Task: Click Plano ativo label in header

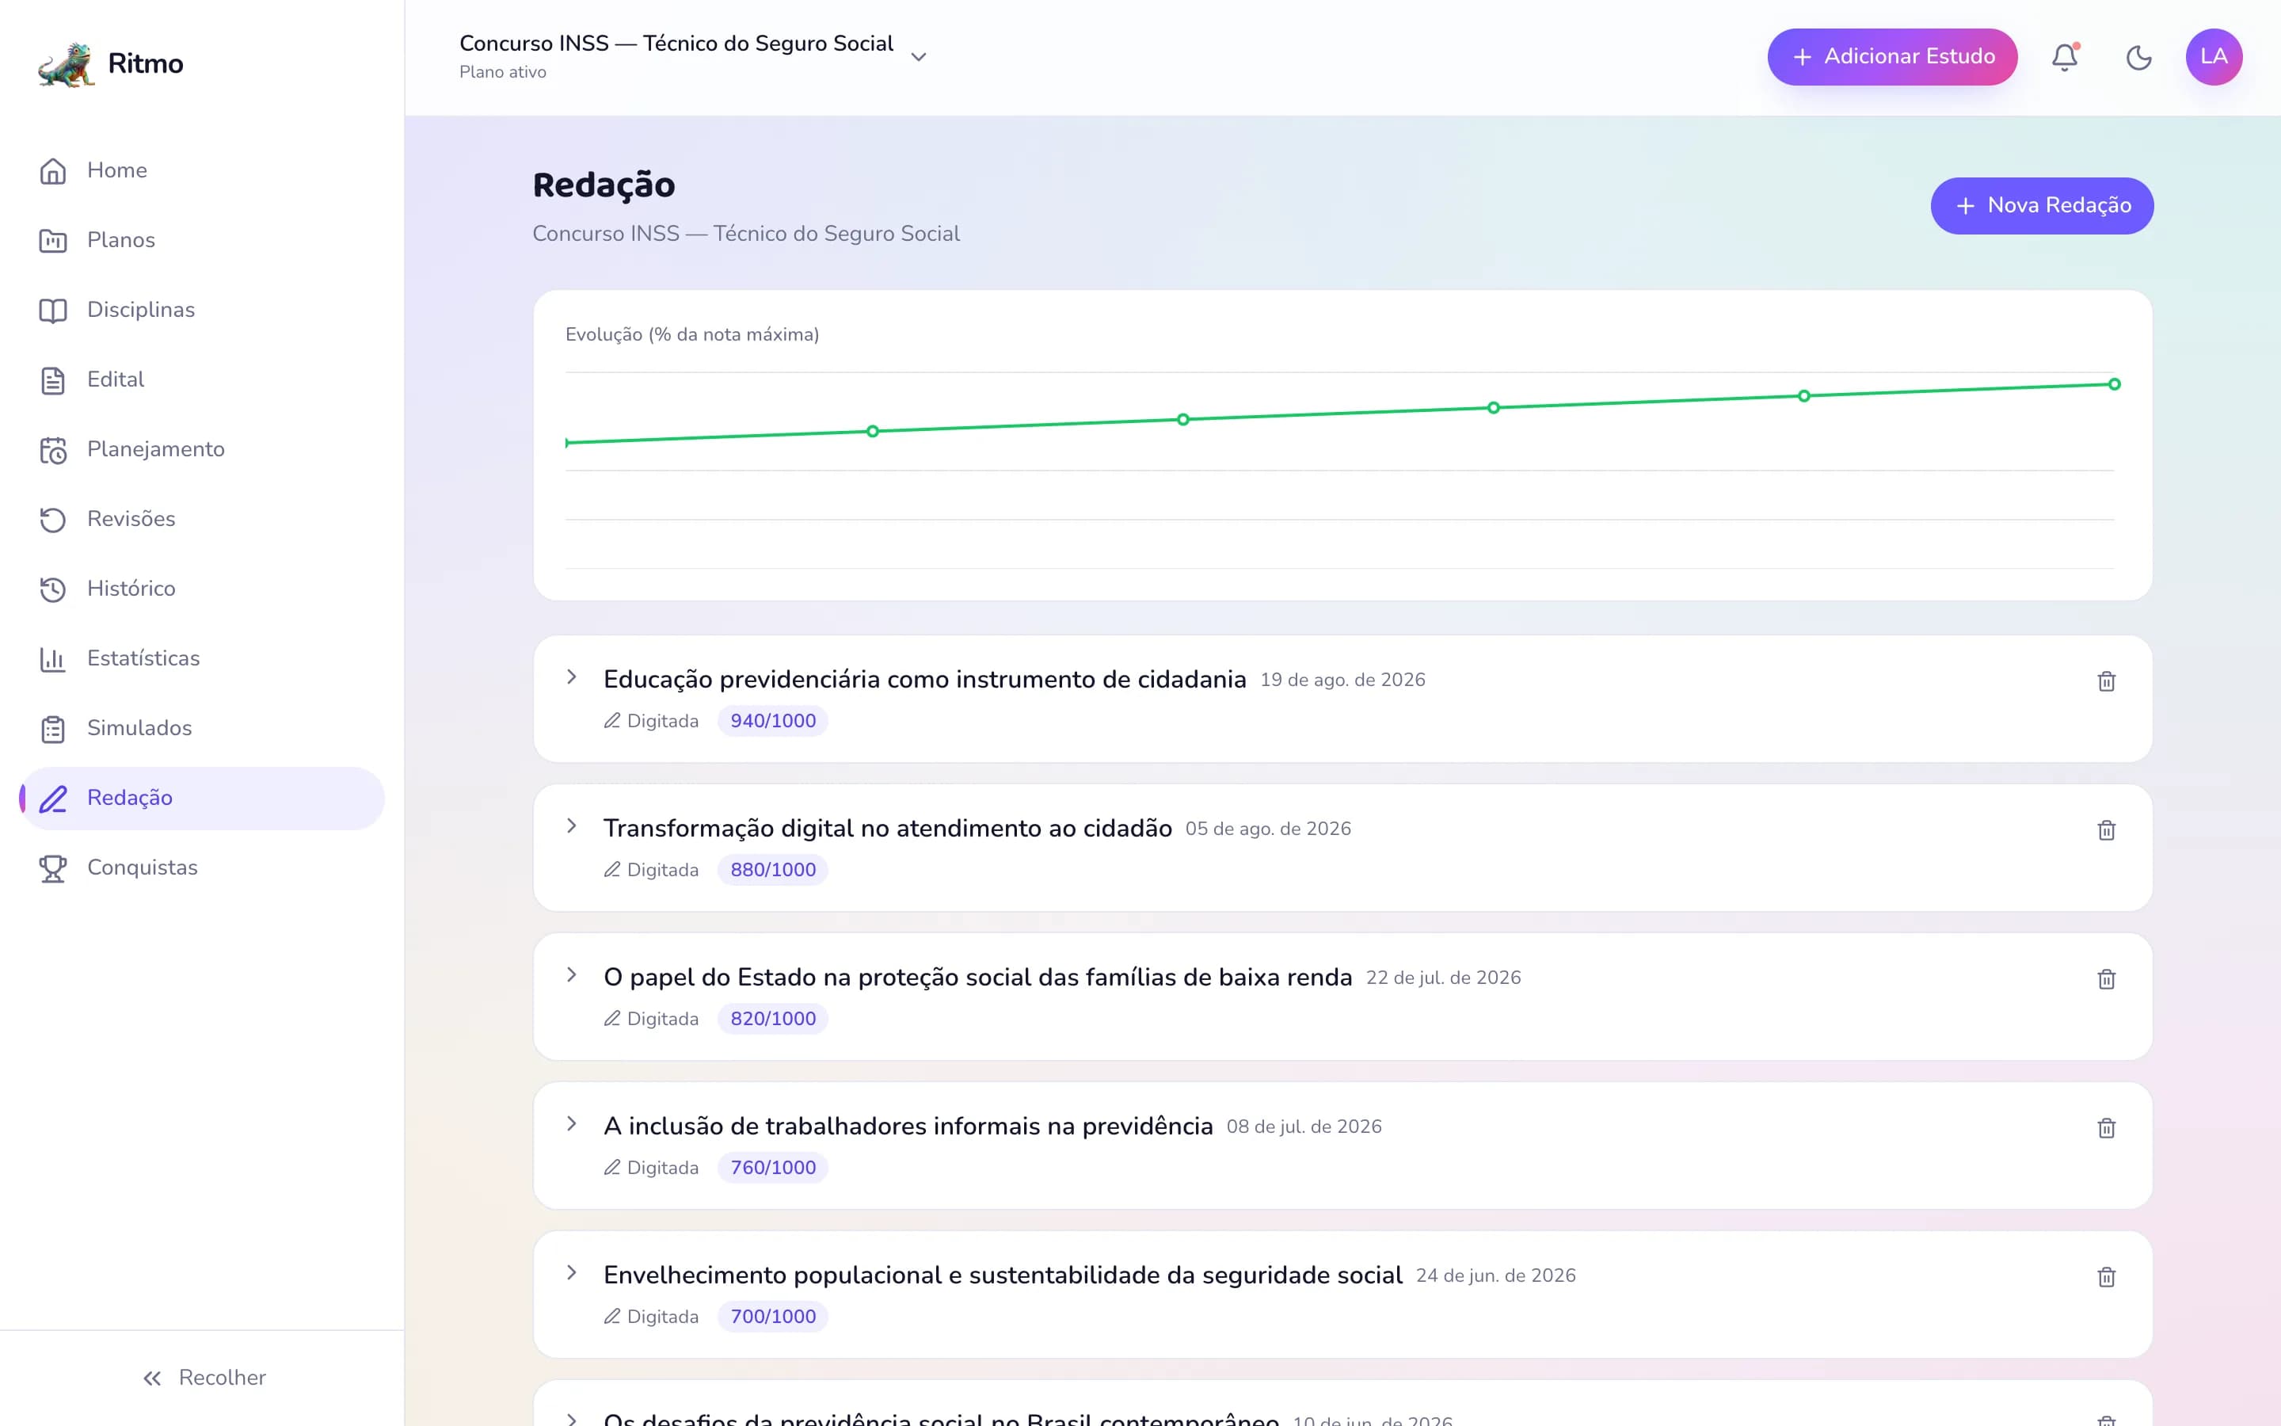Action: pyautogui.click(x=502, y=71)
